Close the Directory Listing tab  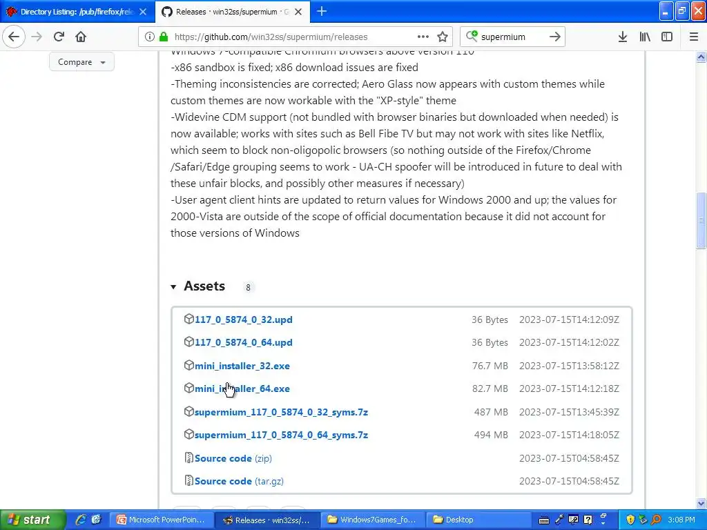pos(143,12)
